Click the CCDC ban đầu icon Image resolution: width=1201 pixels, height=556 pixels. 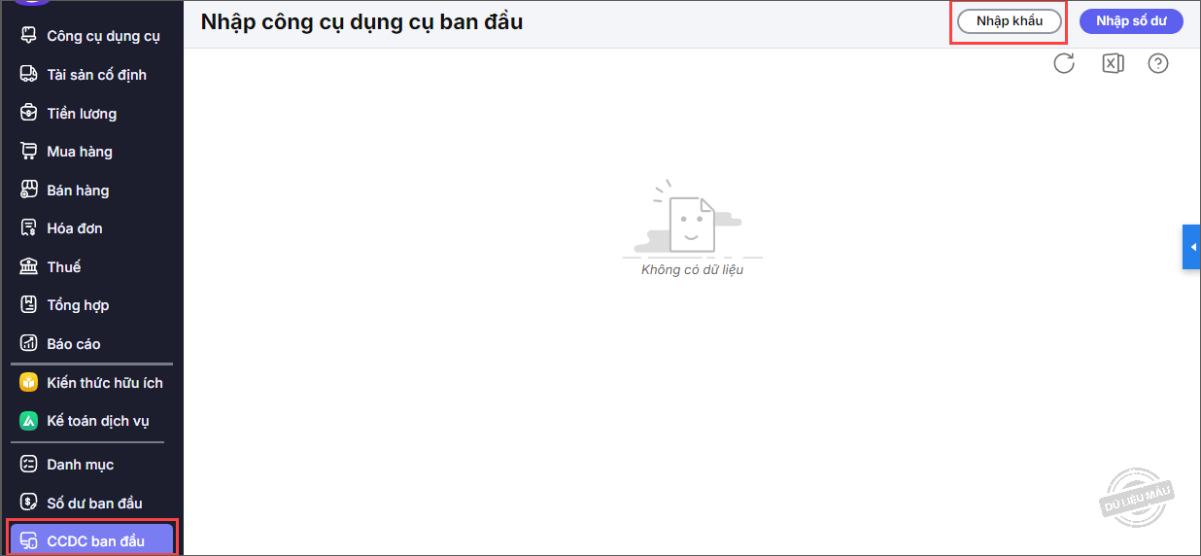point(29,540)
